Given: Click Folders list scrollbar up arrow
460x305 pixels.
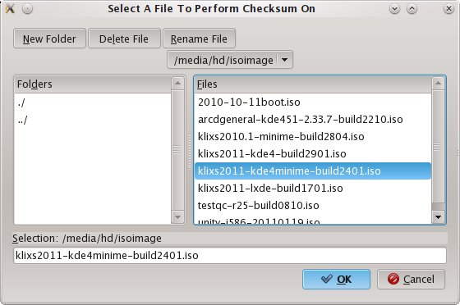Looking at the screenshot, I should tap(177, 84).
